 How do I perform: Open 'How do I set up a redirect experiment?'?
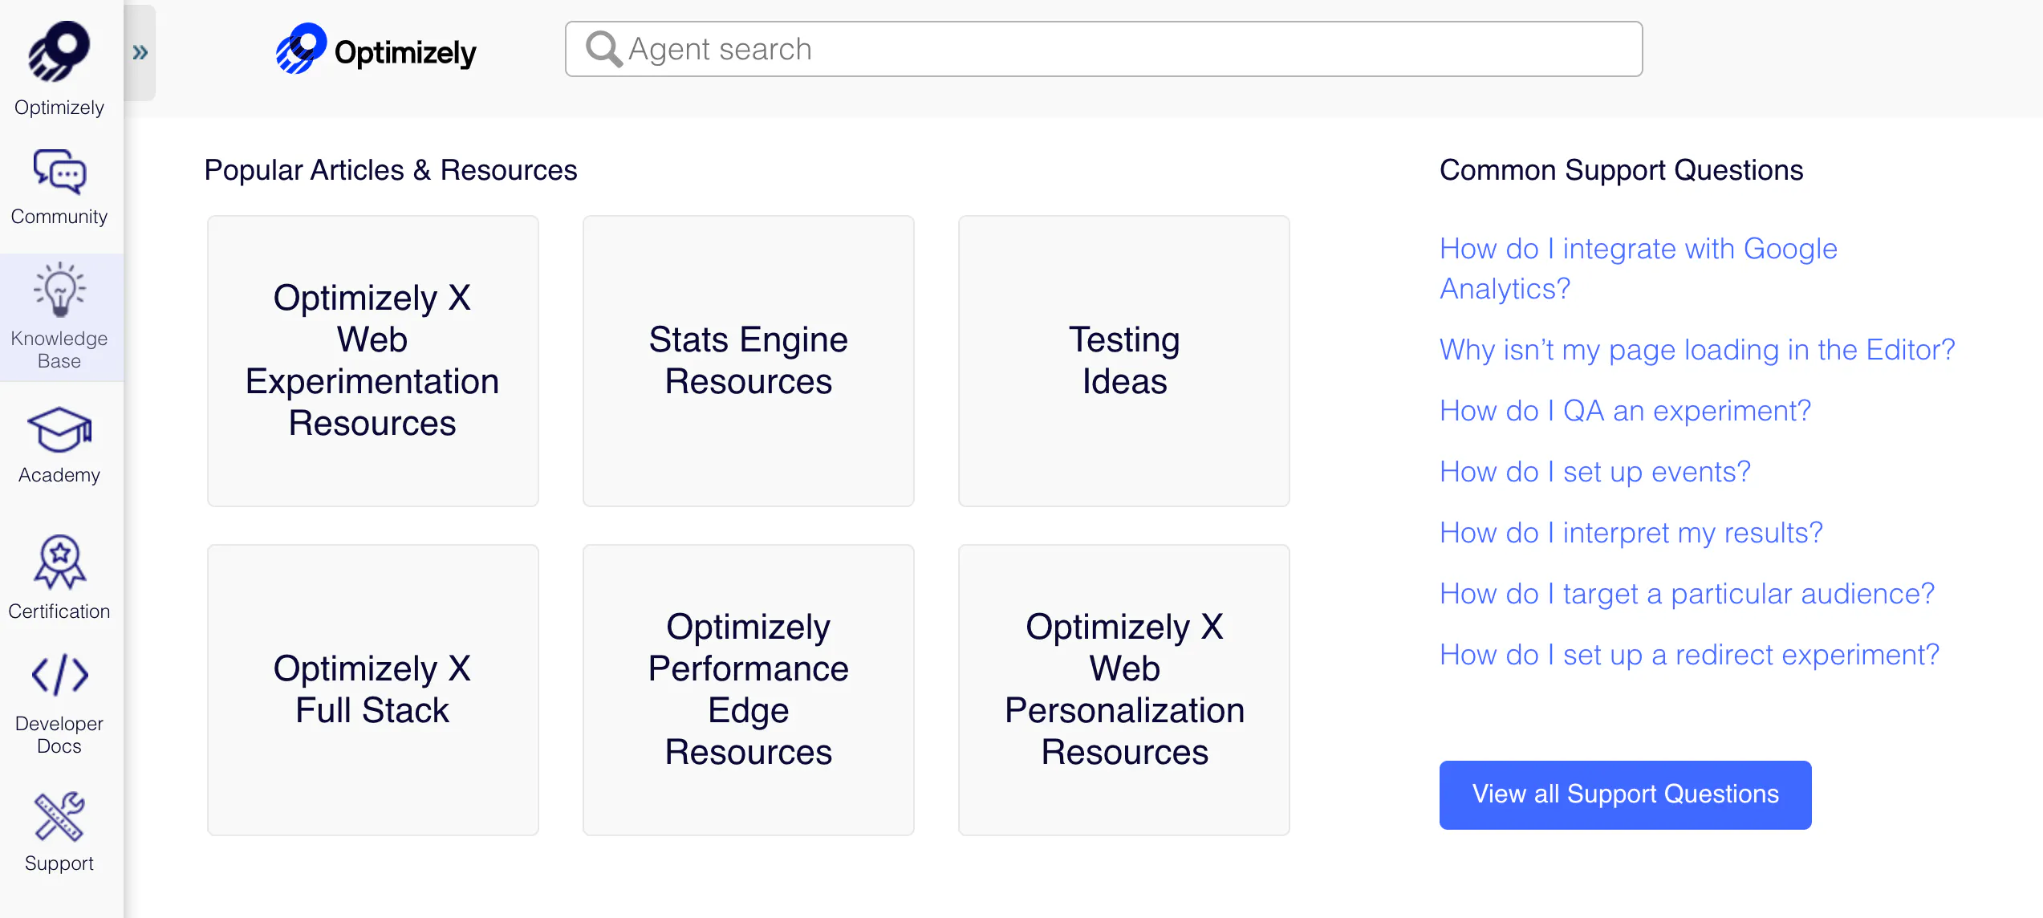[1689, 655]
